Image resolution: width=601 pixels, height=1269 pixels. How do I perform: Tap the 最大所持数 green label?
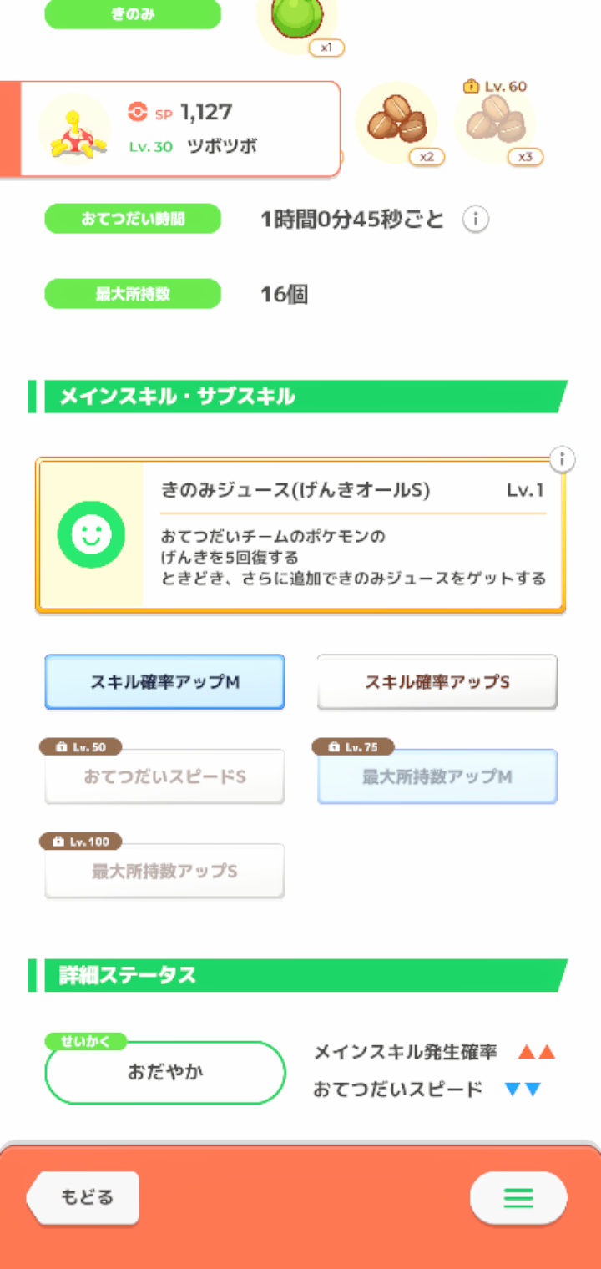(x=133, y=294)
